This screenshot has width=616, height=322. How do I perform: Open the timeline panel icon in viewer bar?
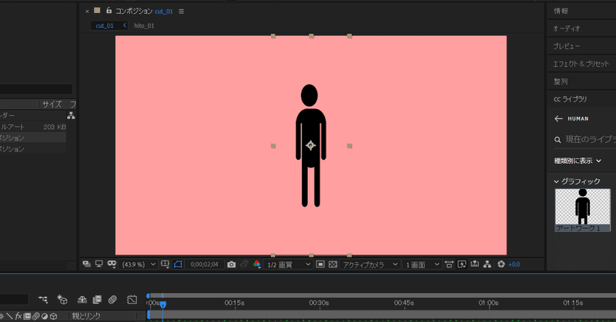click(x=474, y=264)
